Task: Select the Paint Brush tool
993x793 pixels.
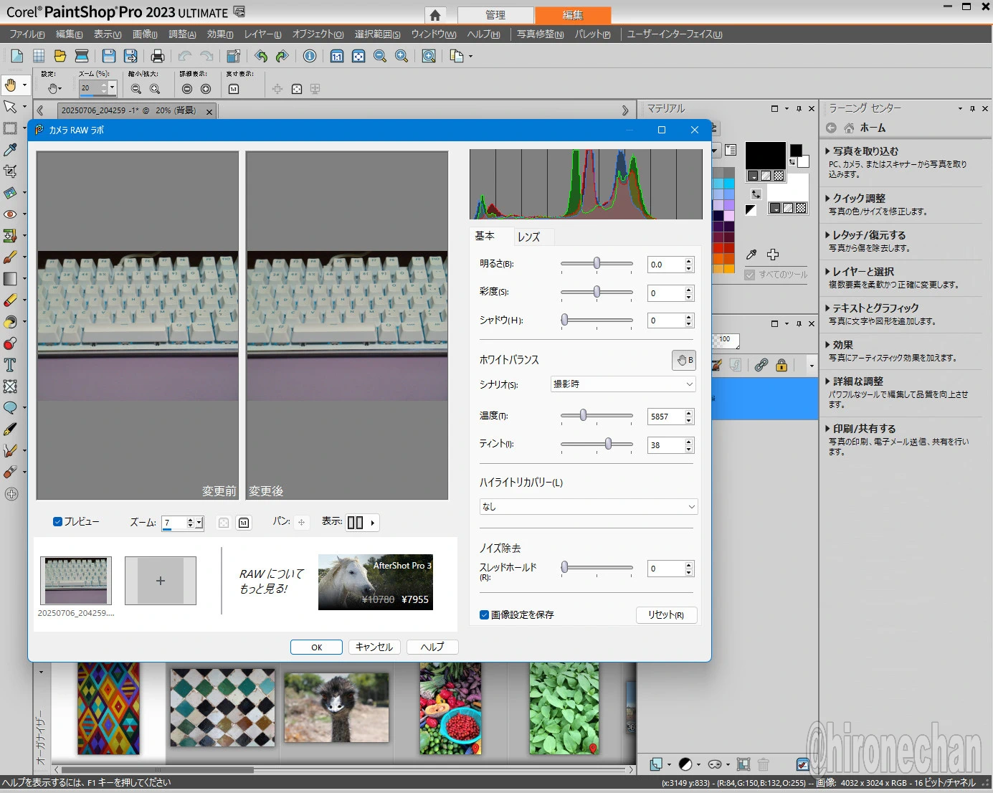Action: point(10,257)
